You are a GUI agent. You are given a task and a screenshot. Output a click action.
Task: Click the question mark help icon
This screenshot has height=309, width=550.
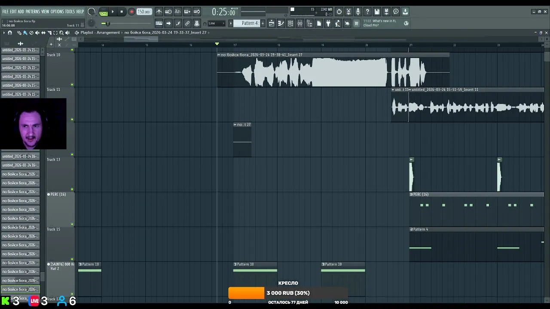[367, 12]
